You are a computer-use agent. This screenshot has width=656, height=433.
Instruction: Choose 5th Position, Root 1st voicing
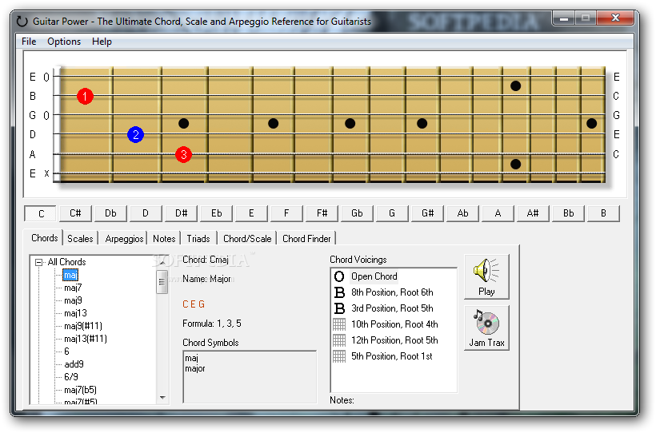[x=391, y=356]
